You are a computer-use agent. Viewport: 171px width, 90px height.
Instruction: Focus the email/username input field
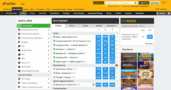click(x=113, y=3)
